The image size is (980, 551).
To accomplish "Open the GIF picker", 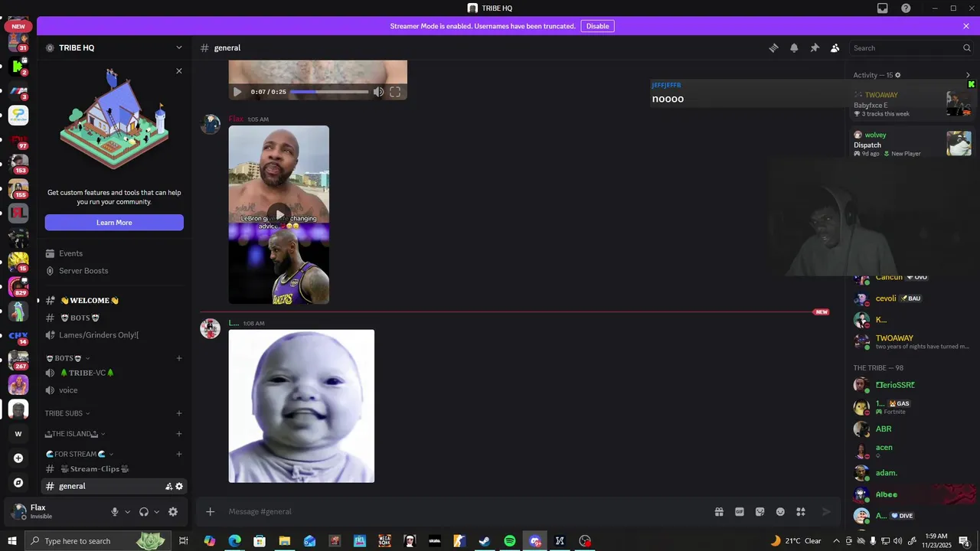I will pos(740,511).
